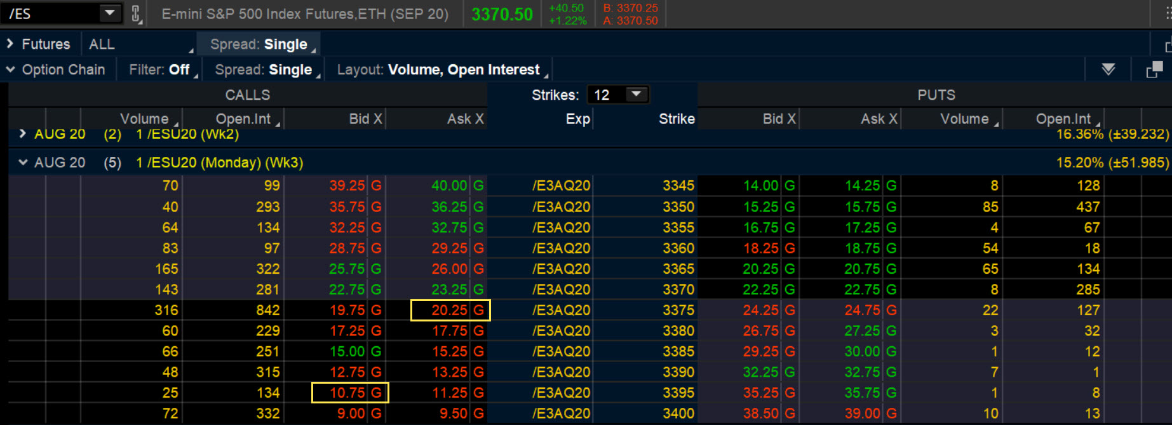The height and width of the screenshot is (425, 1172).
Task: Collapse the Option Chain section
Action: tap(10, 69)
